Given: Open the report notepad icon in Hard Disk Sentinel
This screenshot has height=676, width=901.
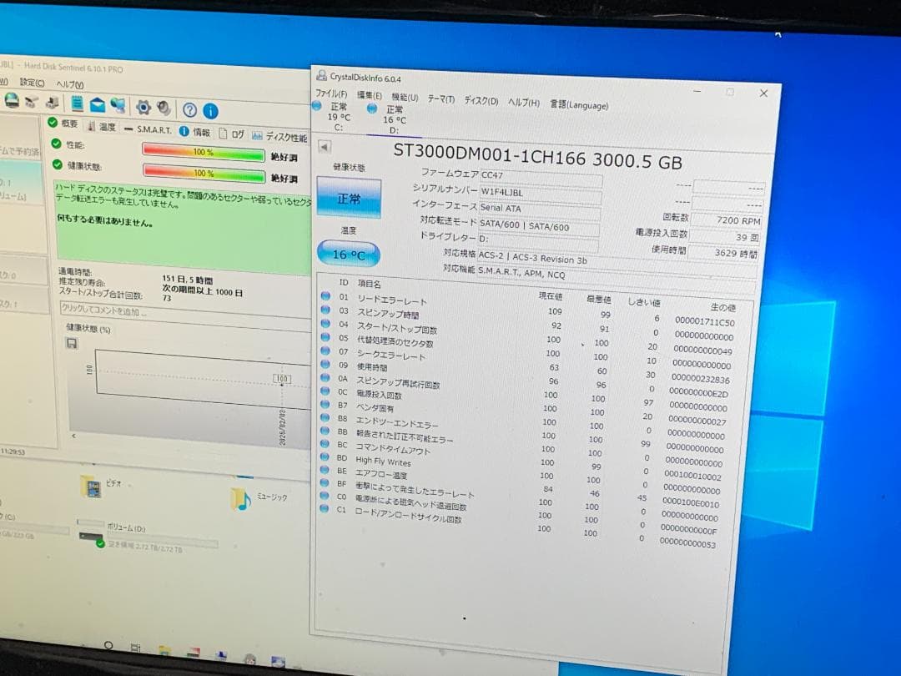Looking at the screenshot, I should [77, 103].
